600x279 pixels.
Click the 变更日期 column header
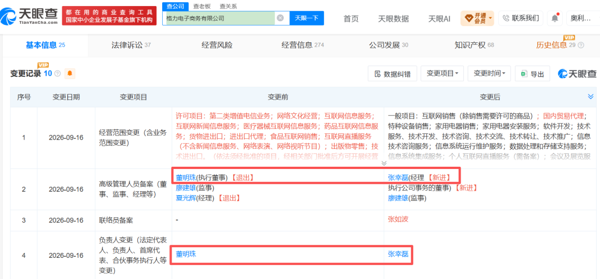tap(66, 97)
